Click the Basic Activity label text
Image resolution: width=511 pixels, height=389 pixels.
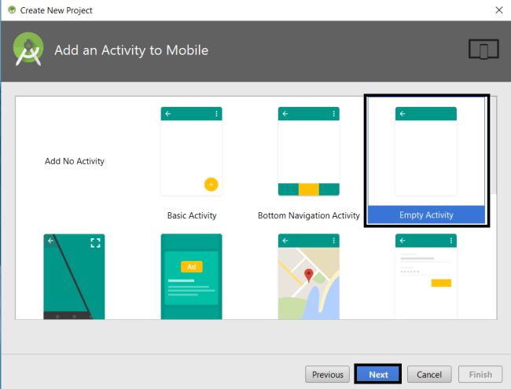pos(192,215)
